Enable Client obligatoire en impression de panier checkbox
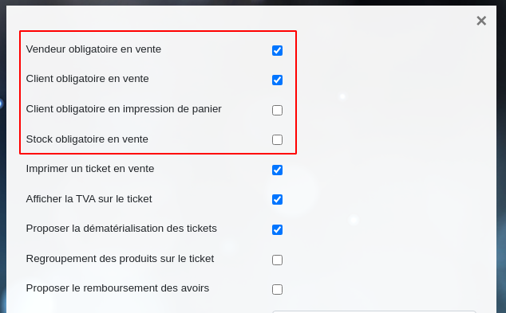Viewport: 506px width, 313px height. 277,110
